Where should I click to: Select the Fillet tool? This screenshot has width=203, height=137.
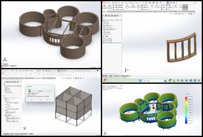tap(152, 6)
